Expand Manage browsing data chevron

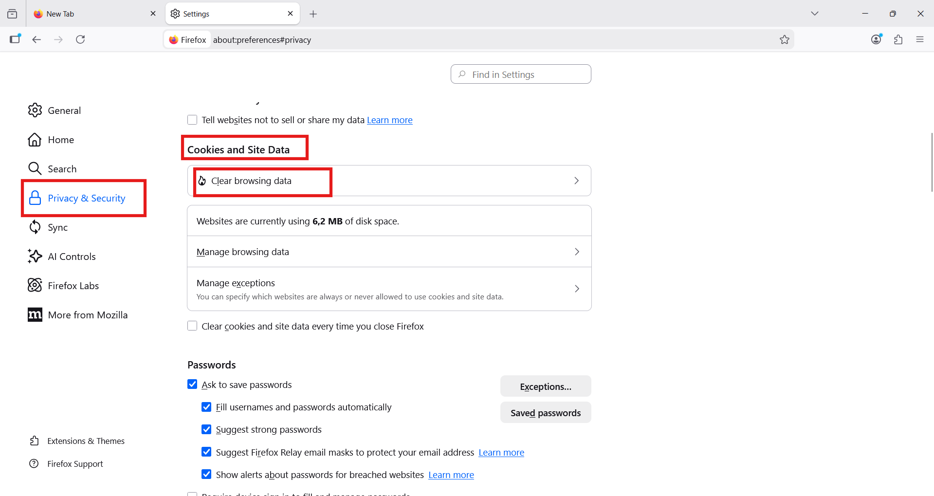tap(577, 252)
